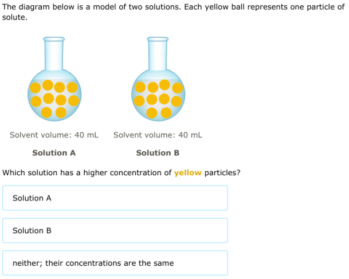
Task: Click the glass neck of Solution B's flask
Action: [158, 53]
